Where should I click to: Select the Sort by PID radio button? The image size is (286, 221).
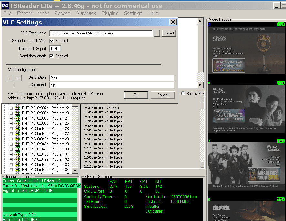tap(183, 93)
